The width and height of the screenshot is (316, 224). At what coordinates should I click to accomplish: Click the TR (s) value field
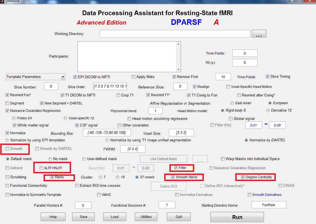[245, 63]
